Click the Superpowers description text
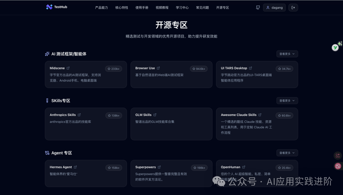The height and width of the screenshot is (195, 343). pyautogui.click(x=161, y=177)
